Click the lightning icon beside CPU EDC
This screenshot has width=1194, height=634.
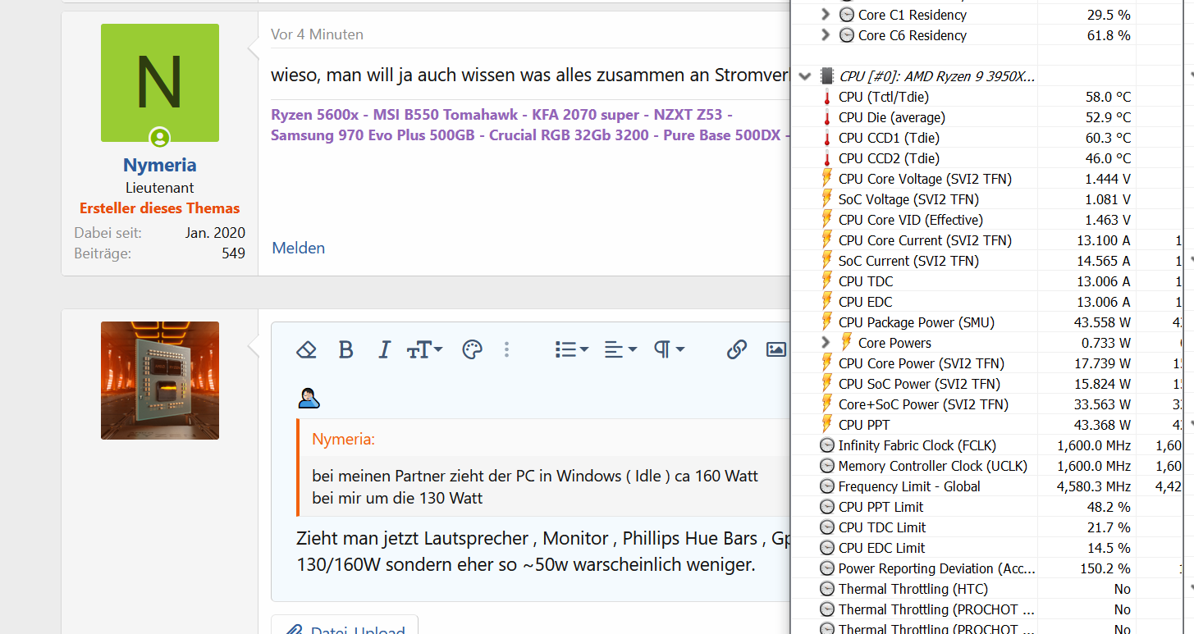tap(827, 302)
